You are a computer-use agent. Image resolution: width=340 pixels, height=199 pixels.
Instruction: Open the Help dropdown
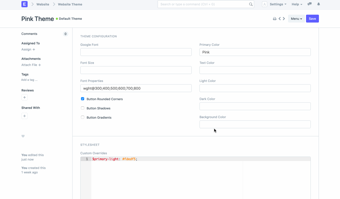coord(297,4)
